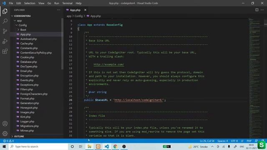Screen dimensions: 267x150
Task: Close the App.php editor tab
Action: 85,10
